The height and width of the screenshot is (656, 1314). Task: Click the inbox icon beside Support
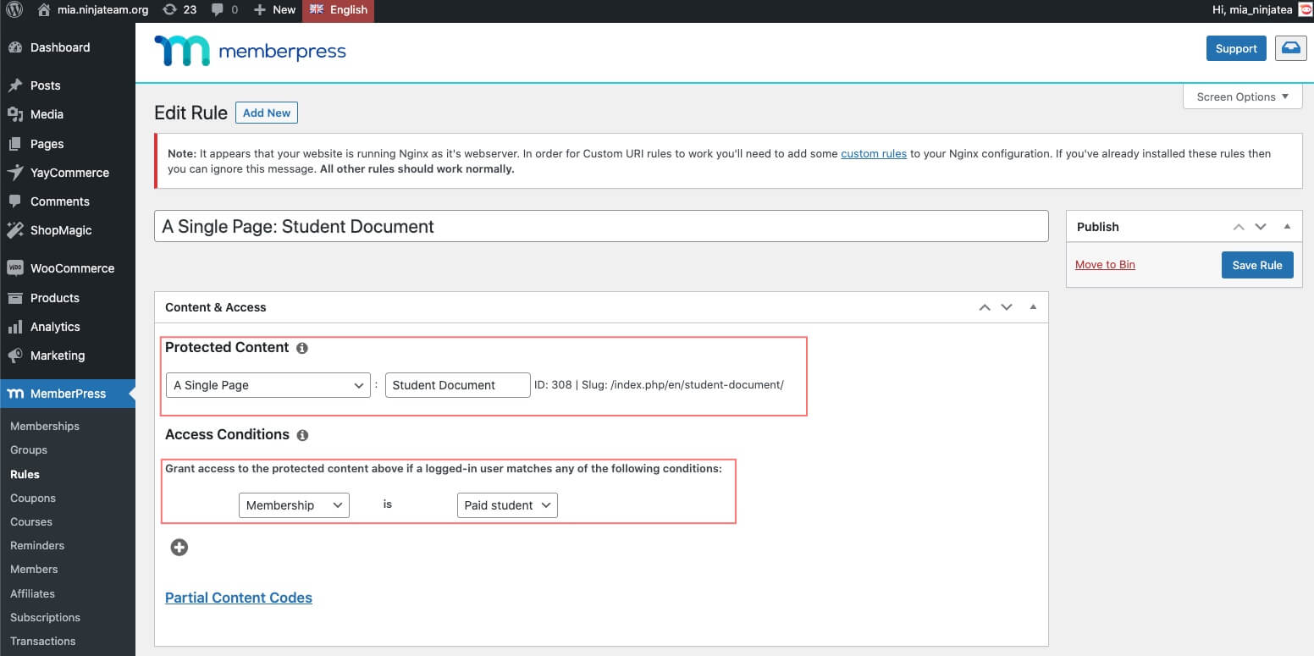click(1289, 48)
